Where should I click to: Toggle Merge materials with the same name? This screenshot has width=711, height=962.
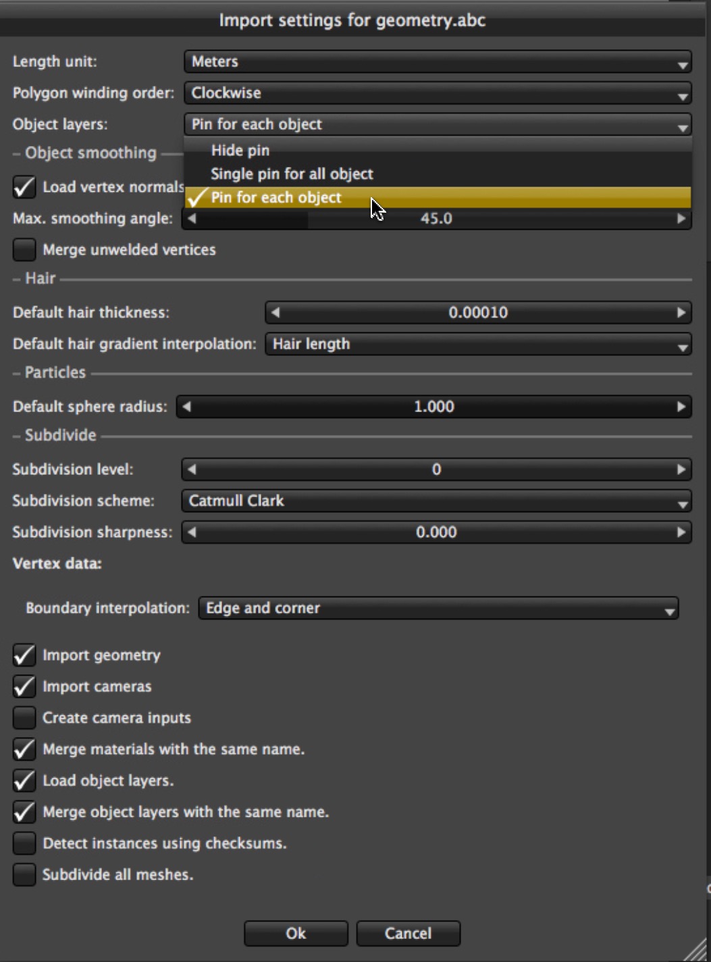(x=24, y=749)
